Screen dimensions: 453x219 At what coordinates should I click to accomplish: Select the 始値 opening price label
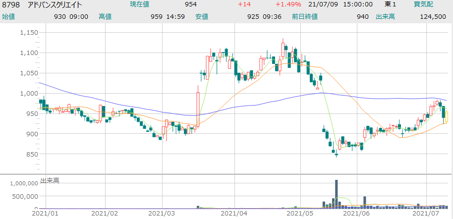(8, 16)
